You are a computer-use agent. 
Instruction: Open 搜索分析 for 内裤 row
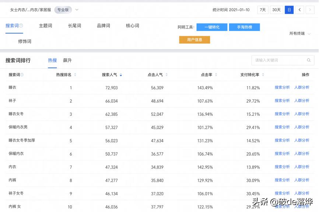point(282,180)
